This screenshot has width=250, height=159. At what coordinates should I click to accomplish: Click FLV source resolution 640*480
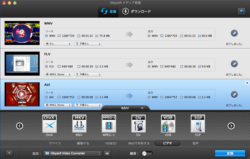(x=67, y=67)
